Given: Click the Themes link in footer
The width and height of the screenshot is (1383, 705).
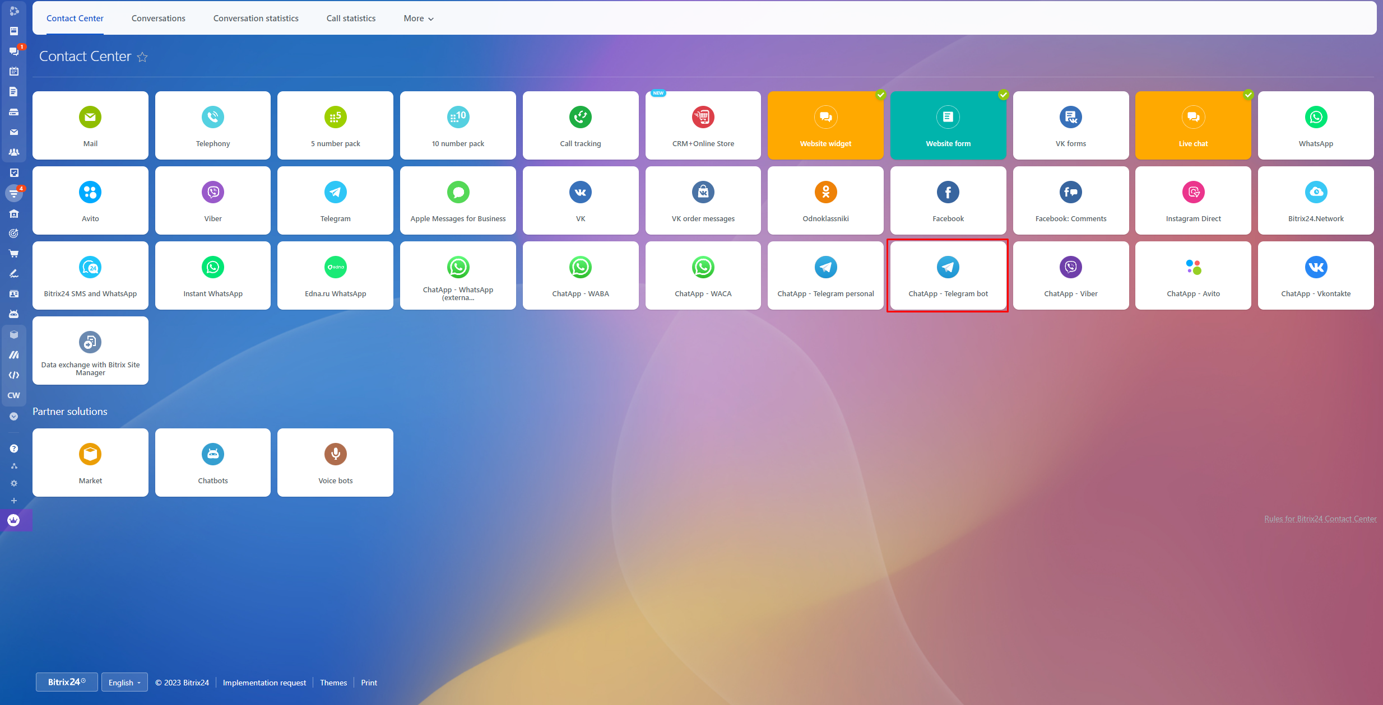Looking at the screenshot, I should (x=333, y=683).
